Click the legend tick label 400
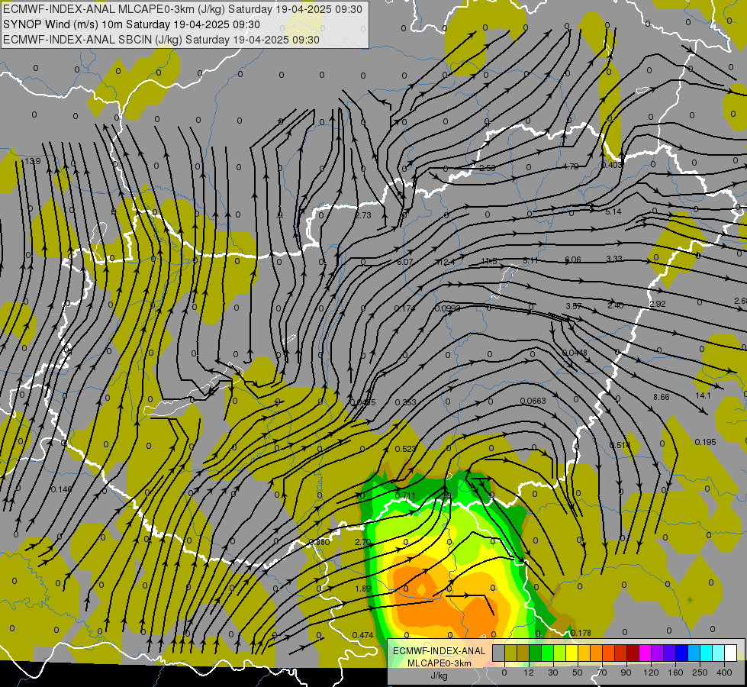Screen dimensions: 747x687 click(724, 672)
